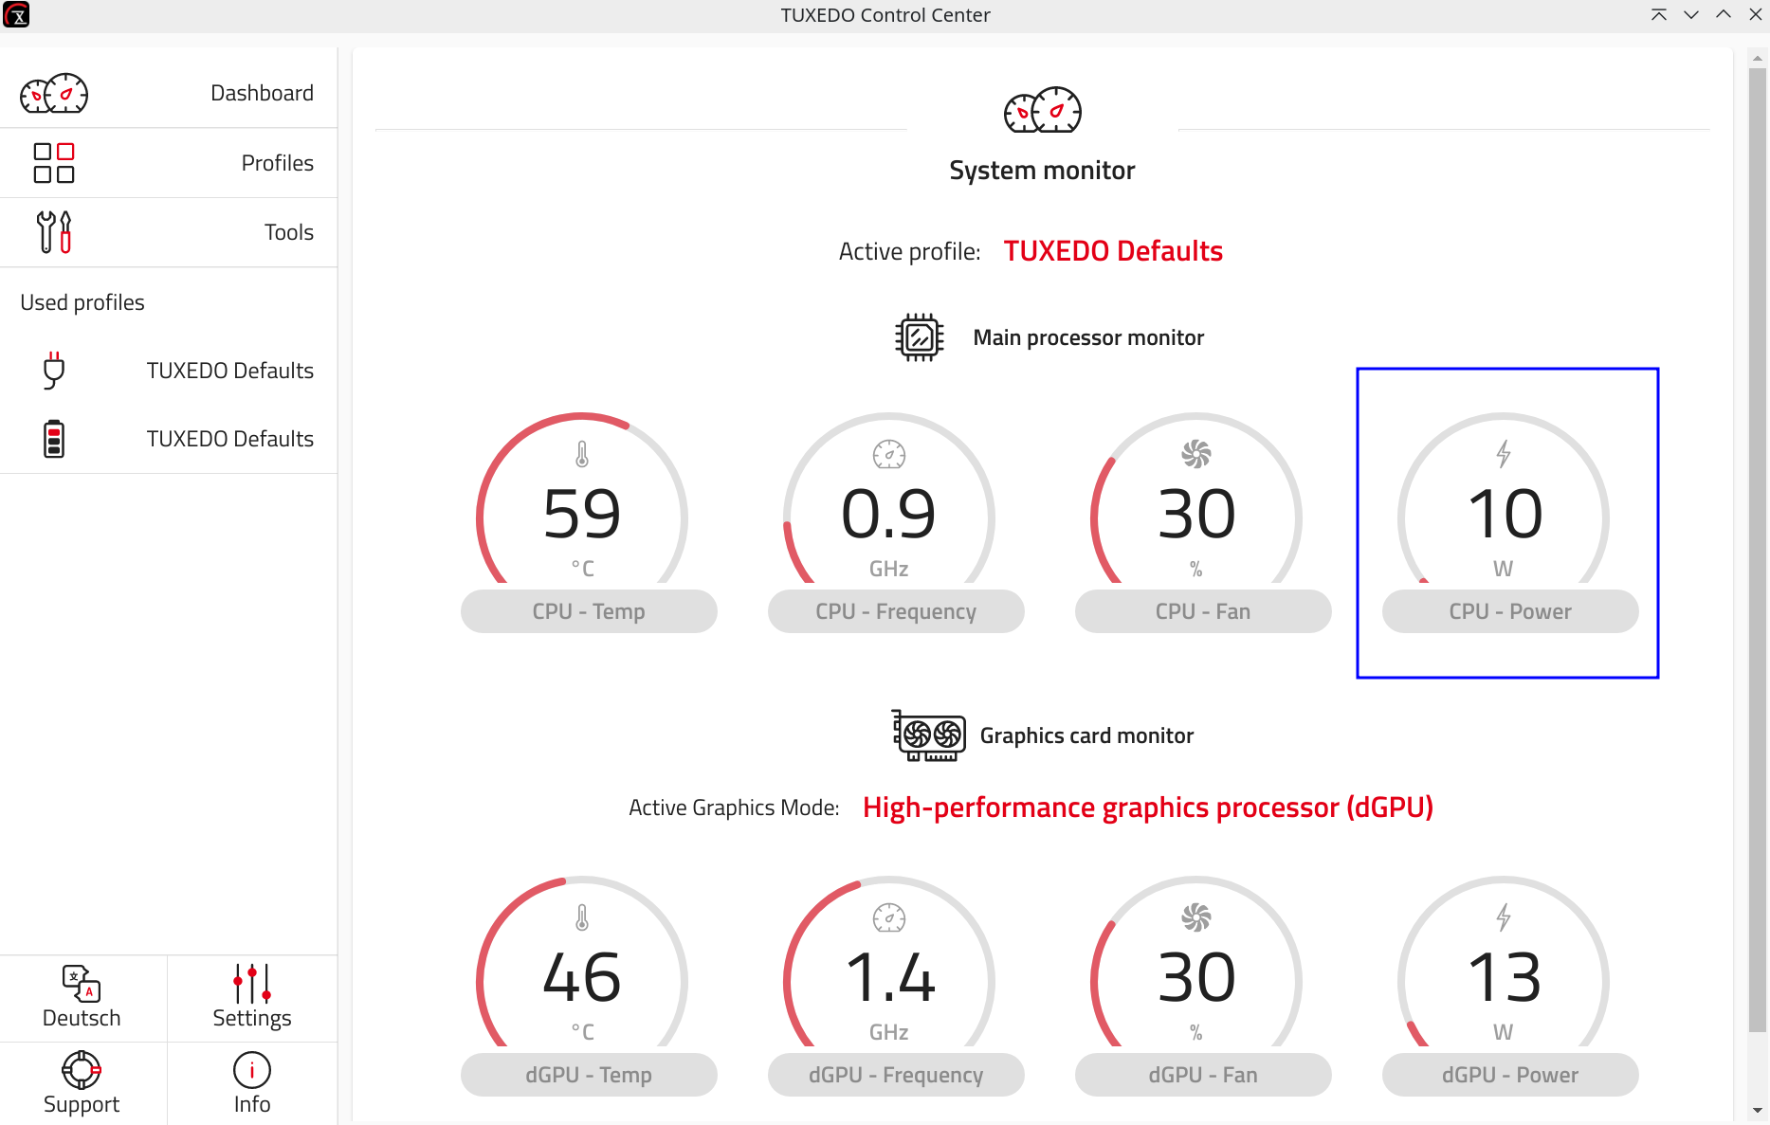Switch language to Deutsch
This screenshot has width=1770, height=1125.
(x=82, y=998)
